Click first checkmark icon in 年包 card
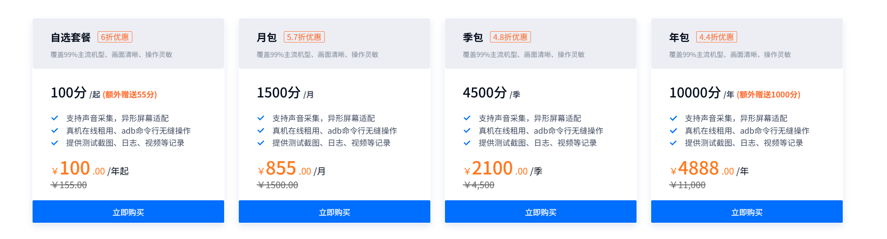Image resolution: width=887 pixels, height=239 pixels. pyautogui.click(x=673, y=118)
